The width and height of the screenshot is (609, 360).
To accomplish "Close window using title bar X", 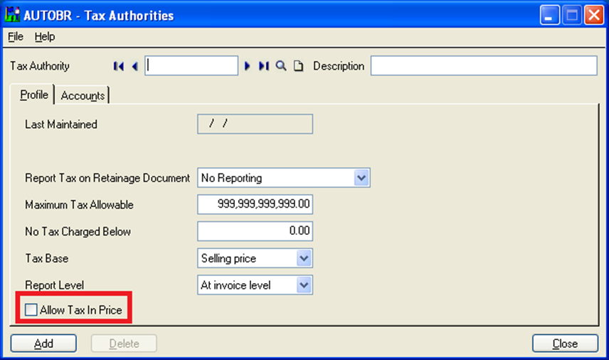I will tap(594, 15).
